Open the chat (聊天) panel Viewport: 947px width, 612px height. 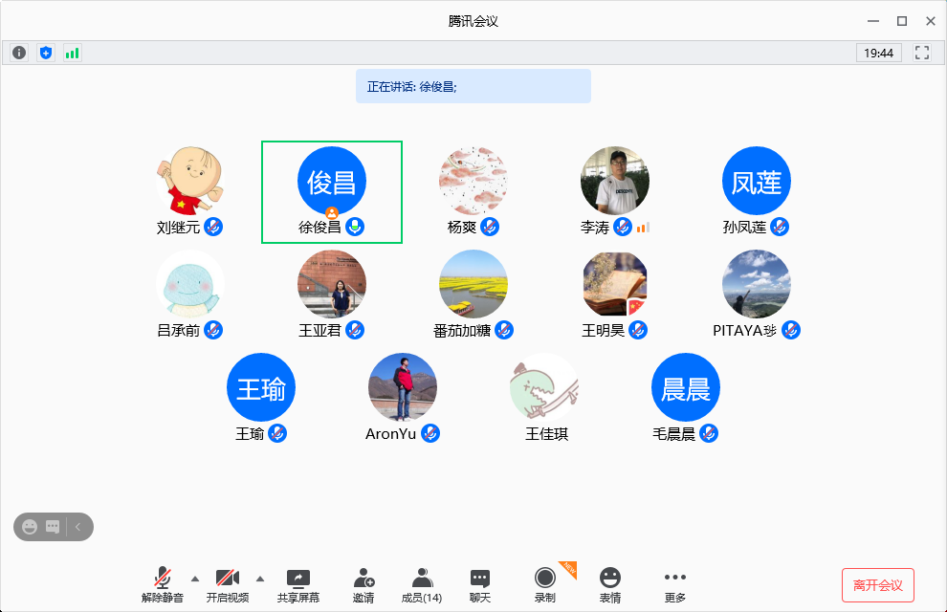point(480,584)
